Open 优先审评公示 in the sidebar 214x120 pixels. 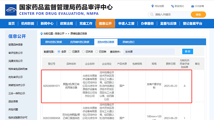(15, 77)
